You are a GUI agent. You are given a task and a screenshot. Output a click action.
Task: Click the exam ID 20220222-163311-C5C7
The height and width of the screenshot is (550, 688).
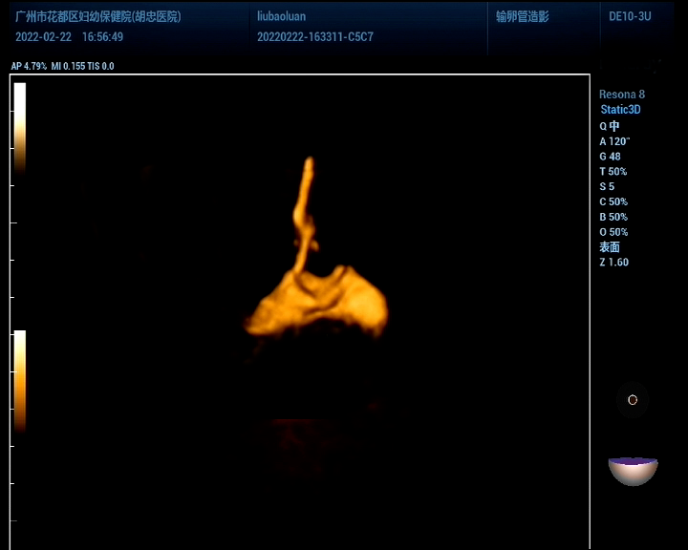click(315, 37)
